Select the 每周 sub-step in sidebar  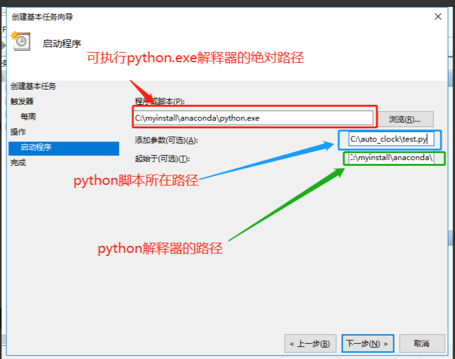pos(28,117)
